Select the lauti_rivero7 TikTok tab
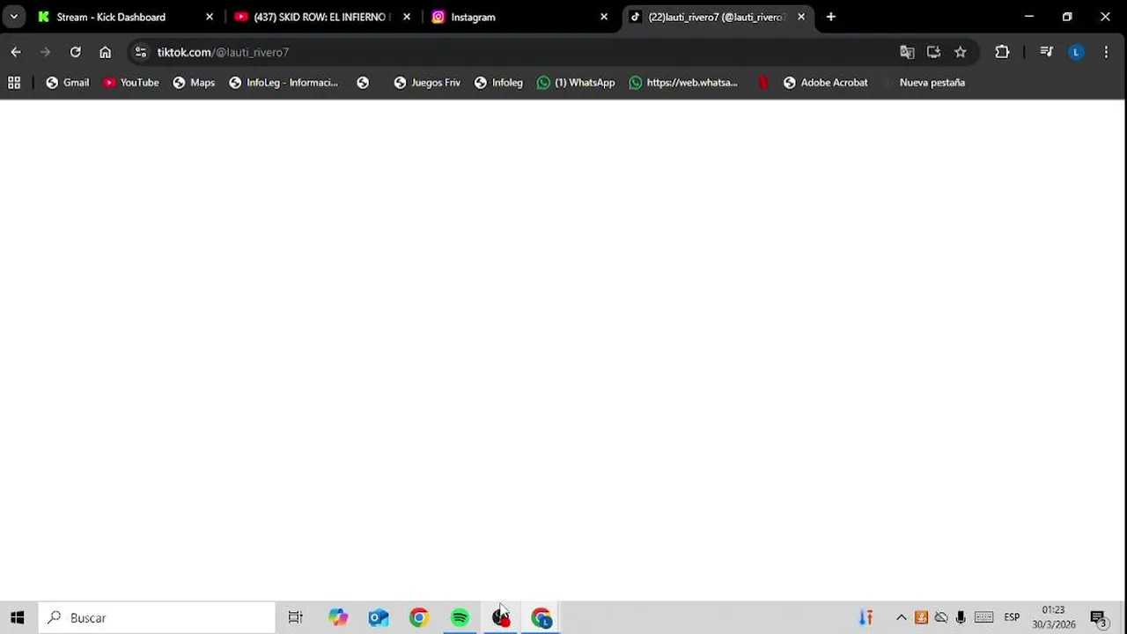Viewport: 1127px width, 634px height. coord(716,17)
